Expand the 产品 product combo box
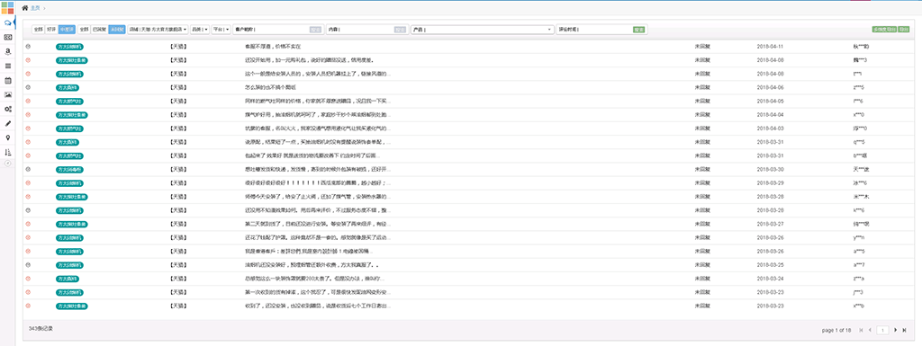The height and width of the screenshot is (346, 922). (483, 30)
